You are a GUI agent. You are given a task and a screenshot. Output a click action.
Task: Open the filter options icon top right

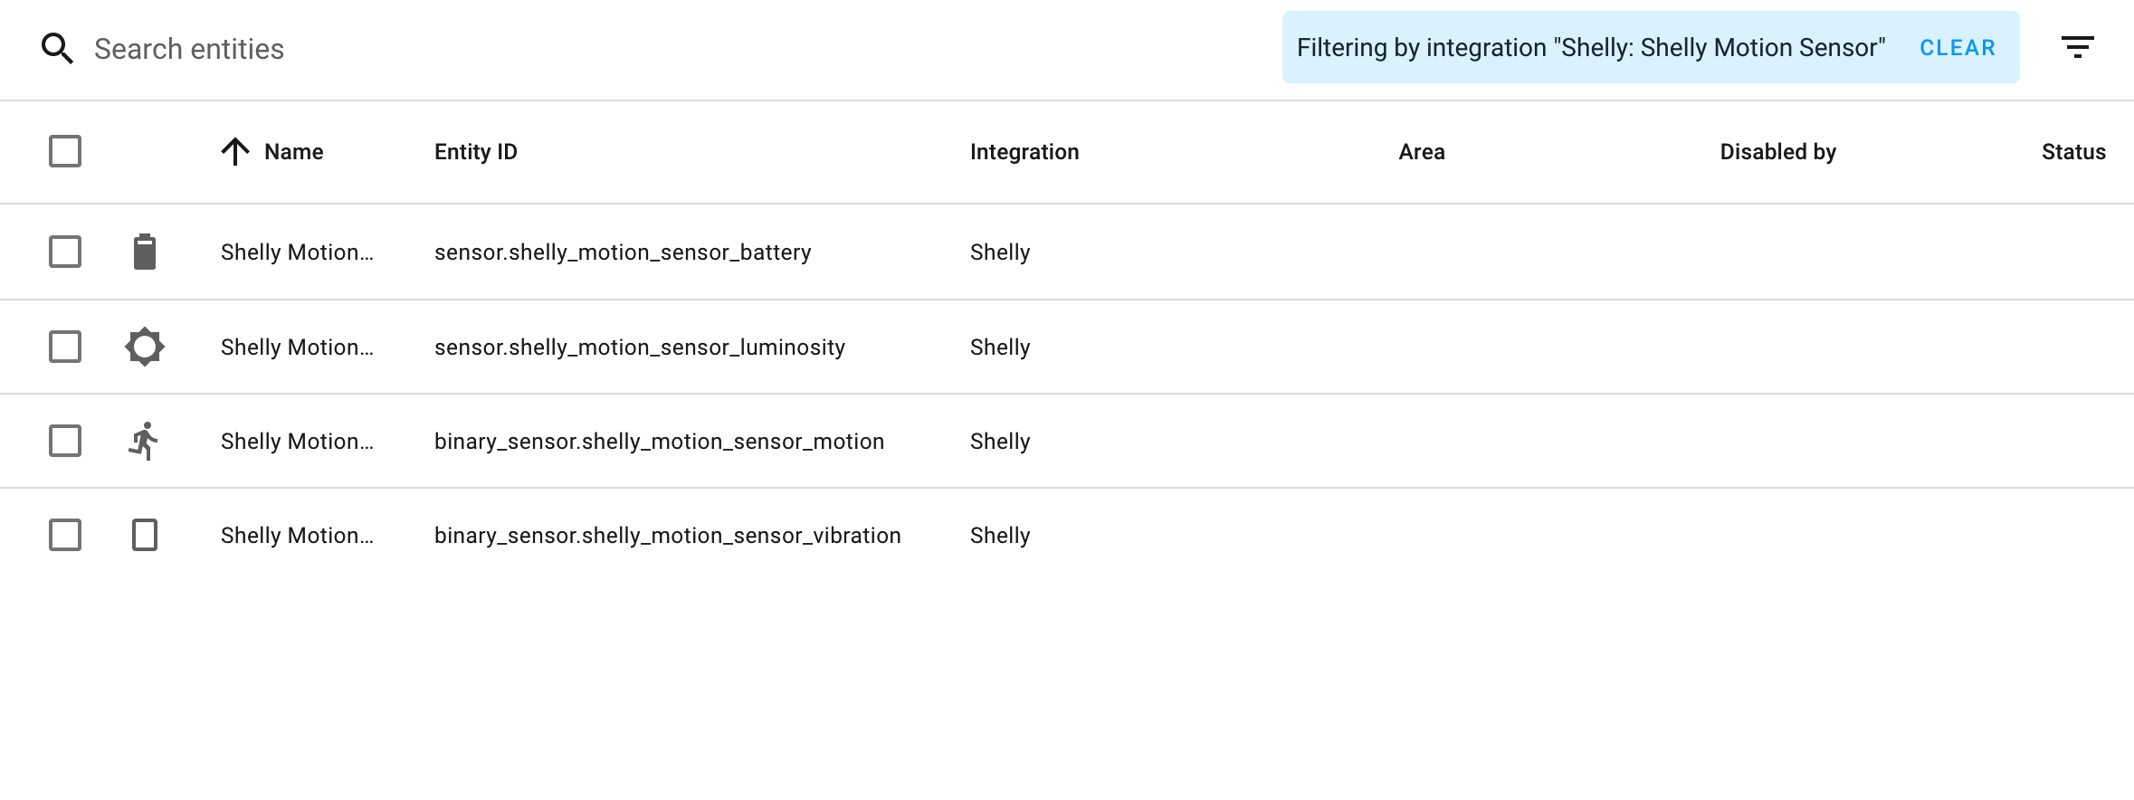[2078, 45]
